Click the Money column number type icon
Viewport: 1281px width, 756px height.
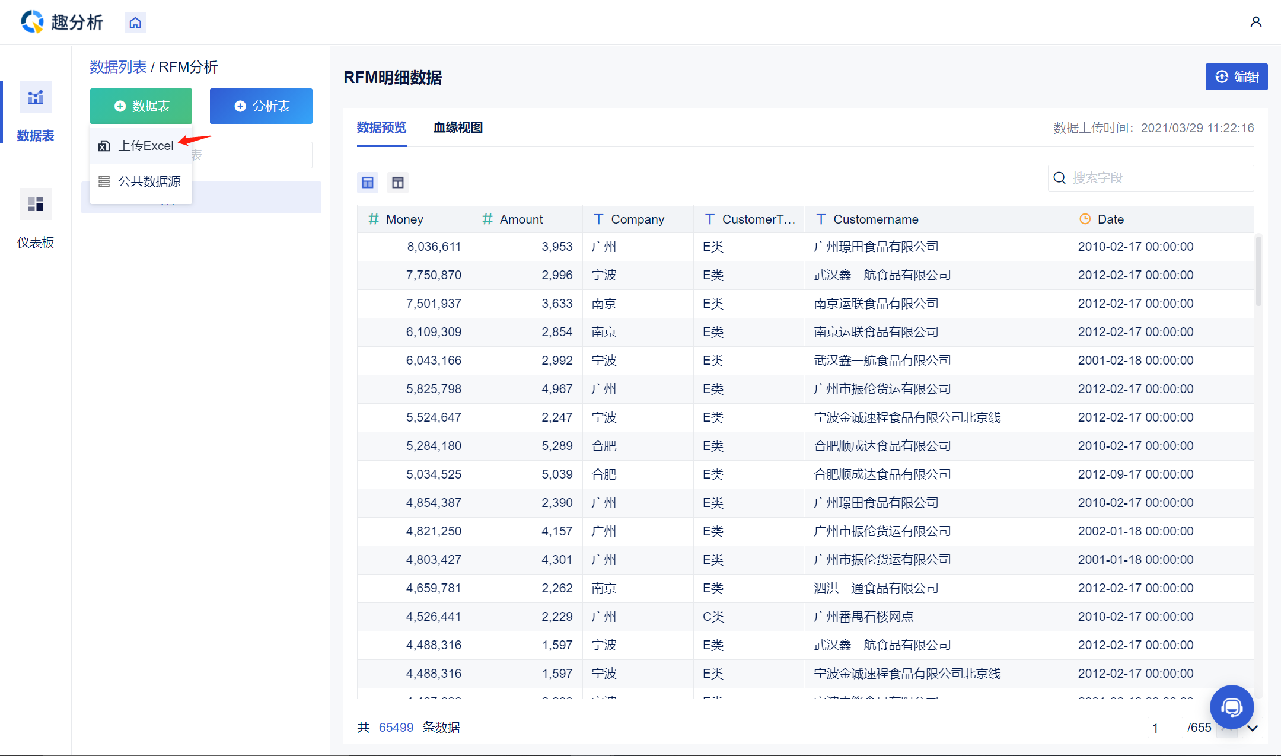tap(374, 219)
